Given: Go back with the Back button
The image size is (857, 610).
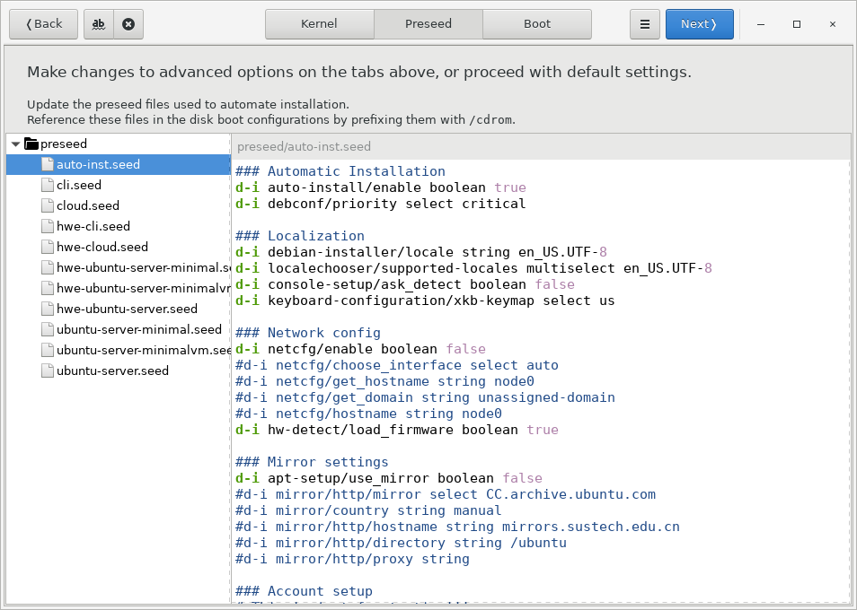Looking at the screenshot, I should click(44, 24).
